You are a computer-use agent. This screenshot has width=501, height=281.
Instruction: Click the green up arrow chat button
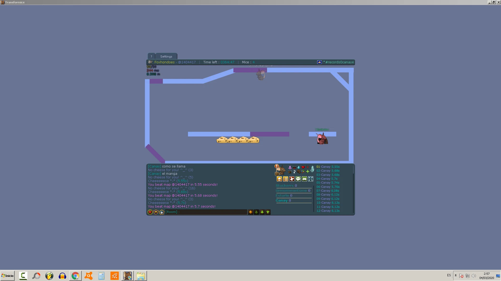point(268,212)
